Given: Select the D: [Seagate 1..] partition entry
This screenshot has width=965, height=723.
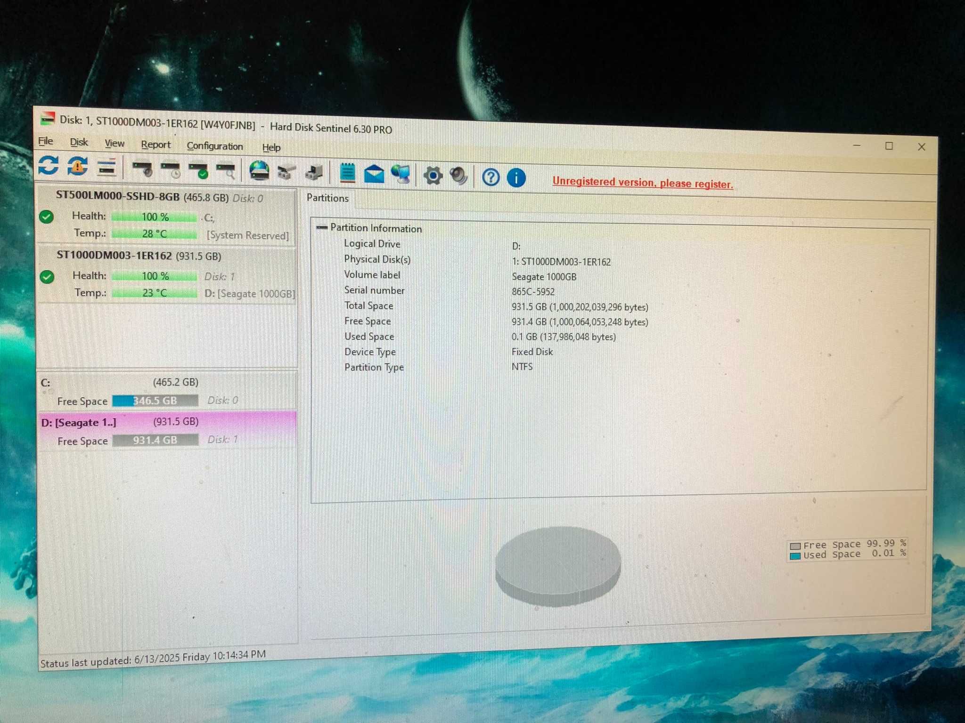Looking at the screenshot, I should [x=168, y=431].
